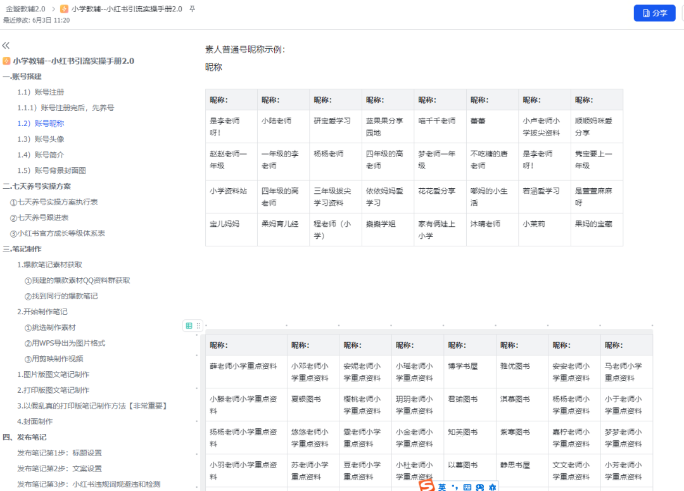Screen dimensions: 684x491
Task: Click the Sogou input method logo in the taskbar
Action: [426, 487]
